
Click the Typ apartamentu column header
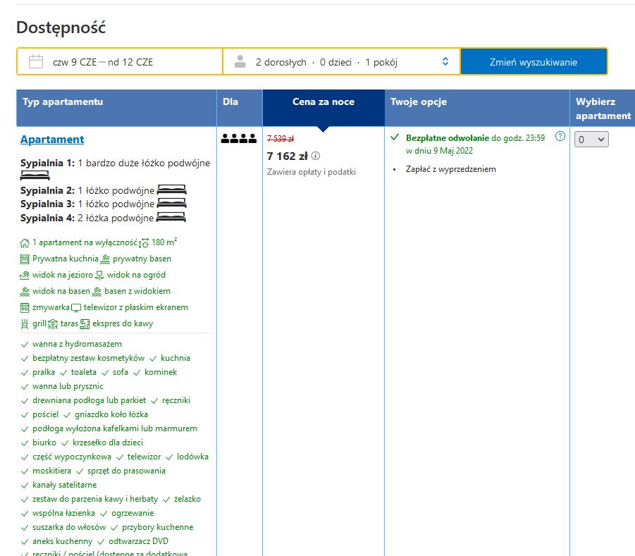tap(116, 108)
